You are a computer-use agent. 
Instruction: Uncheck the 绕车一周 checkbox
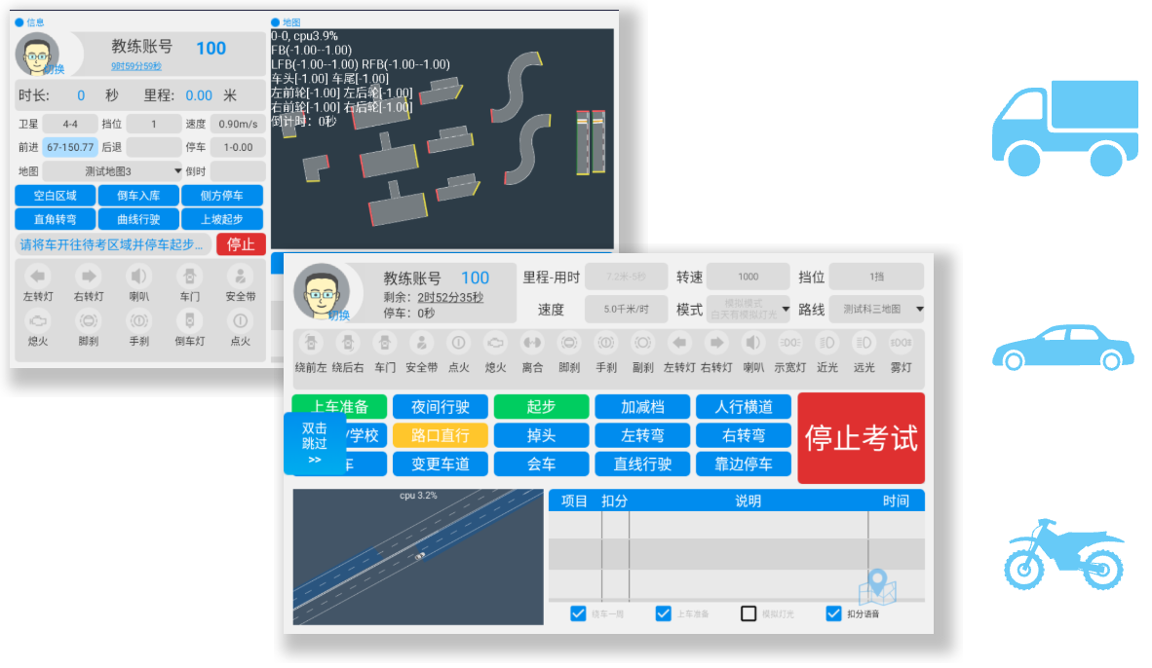point(579,613)
